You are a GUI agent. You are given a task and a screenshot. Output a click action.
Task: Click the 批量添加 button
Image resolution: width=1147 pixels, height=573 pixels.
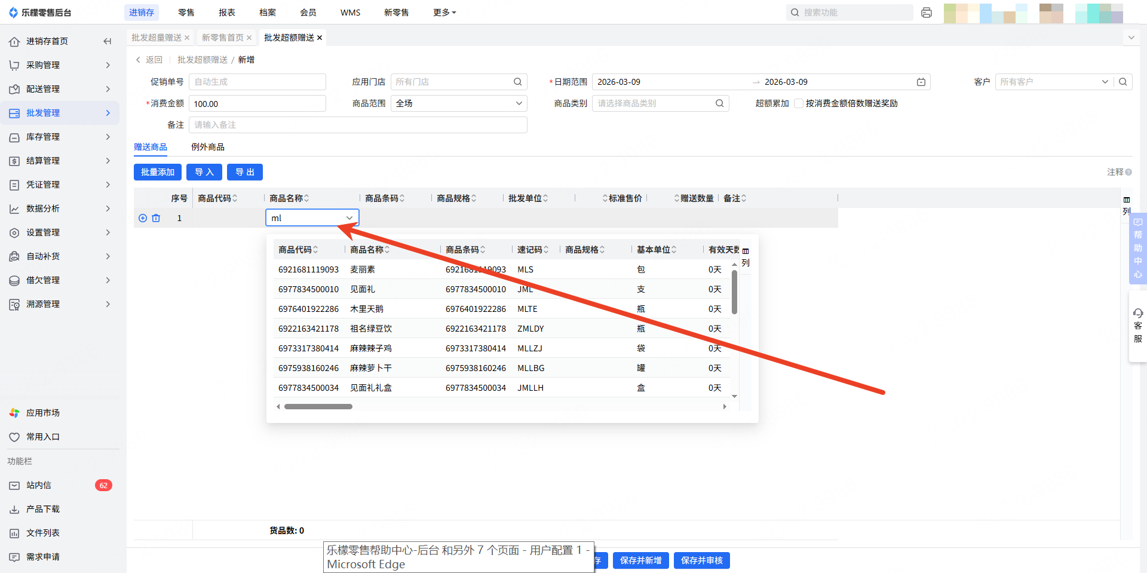click(158, 172)
